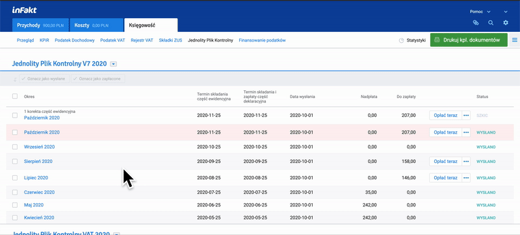Click WYSŁANO status in the Wrzesień 2020 row
This screenshot has width=520, height=235.
coord(486,147)
